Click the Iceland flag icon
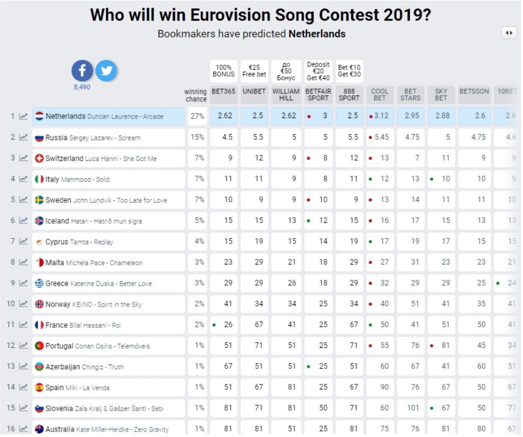The image size is (523, 437). click(39, 221)
